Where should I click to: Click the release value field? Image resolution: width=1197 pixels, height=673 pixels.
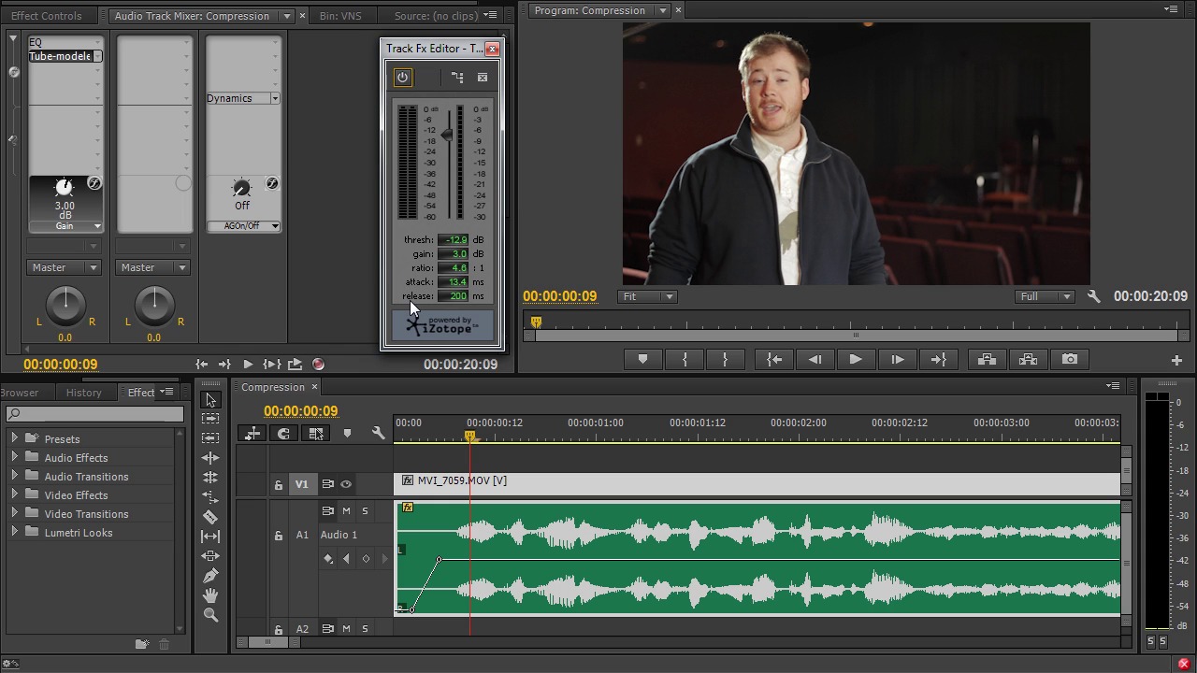pyautogui.click(x=454, y=296)
